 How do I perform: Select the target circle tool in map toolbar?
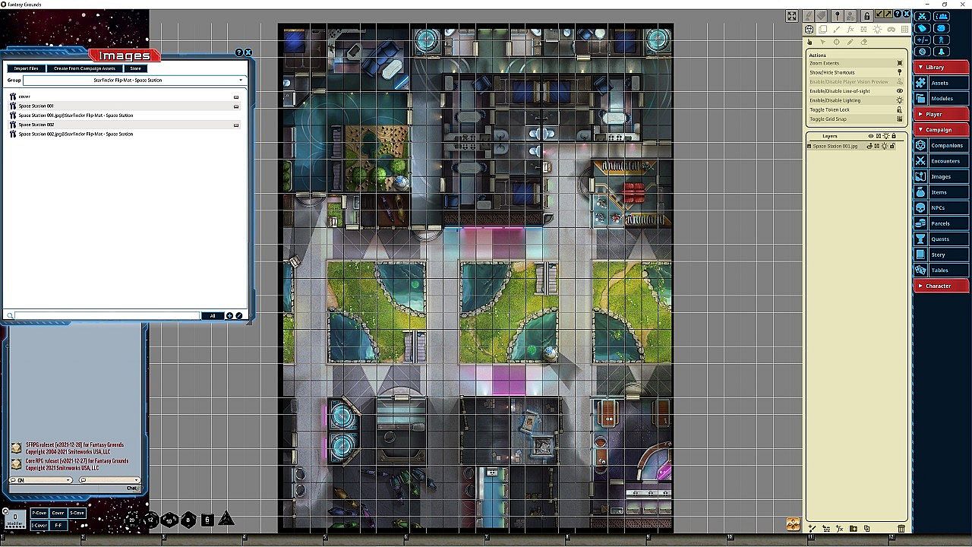[x=837, y=43]
